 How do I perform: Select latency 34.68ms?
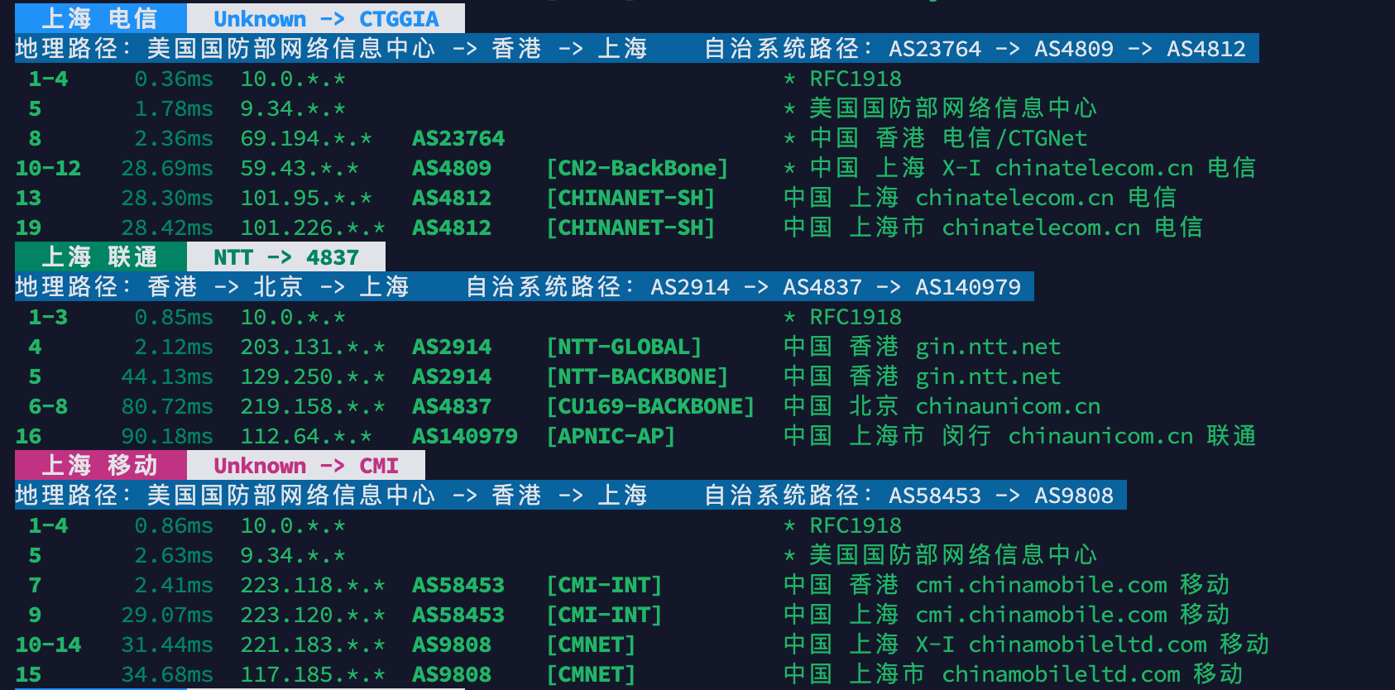(167, 673)
